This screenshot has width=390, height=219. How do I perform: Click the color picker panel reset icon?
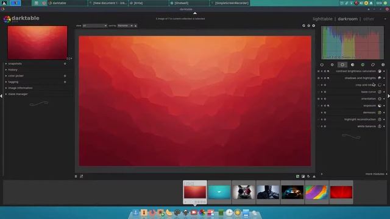65,76
